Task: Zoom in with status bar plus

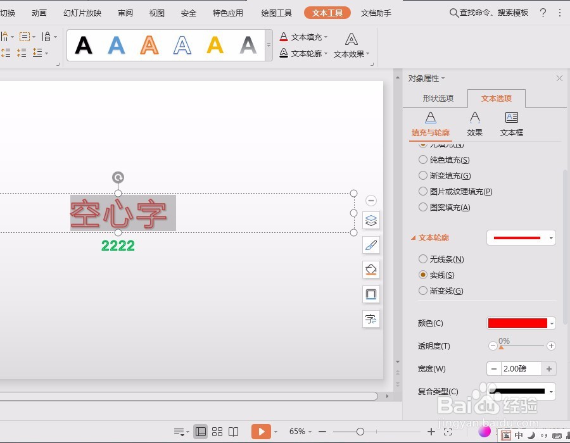Action: (431, 432)
